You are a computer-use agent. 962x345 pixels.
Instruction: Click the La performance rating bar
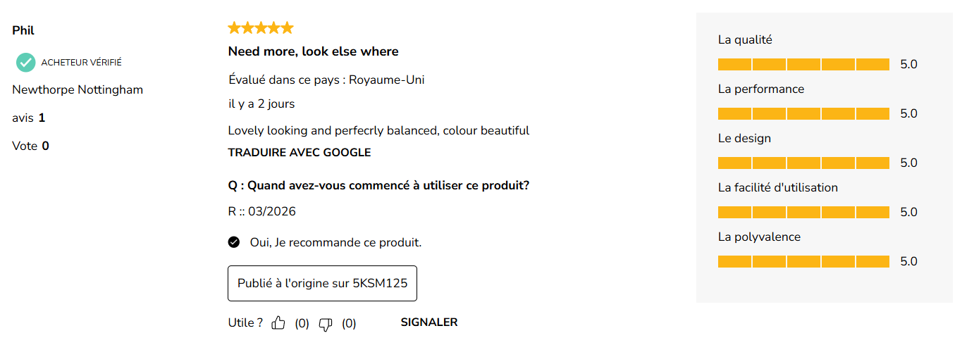pos(803,114)
